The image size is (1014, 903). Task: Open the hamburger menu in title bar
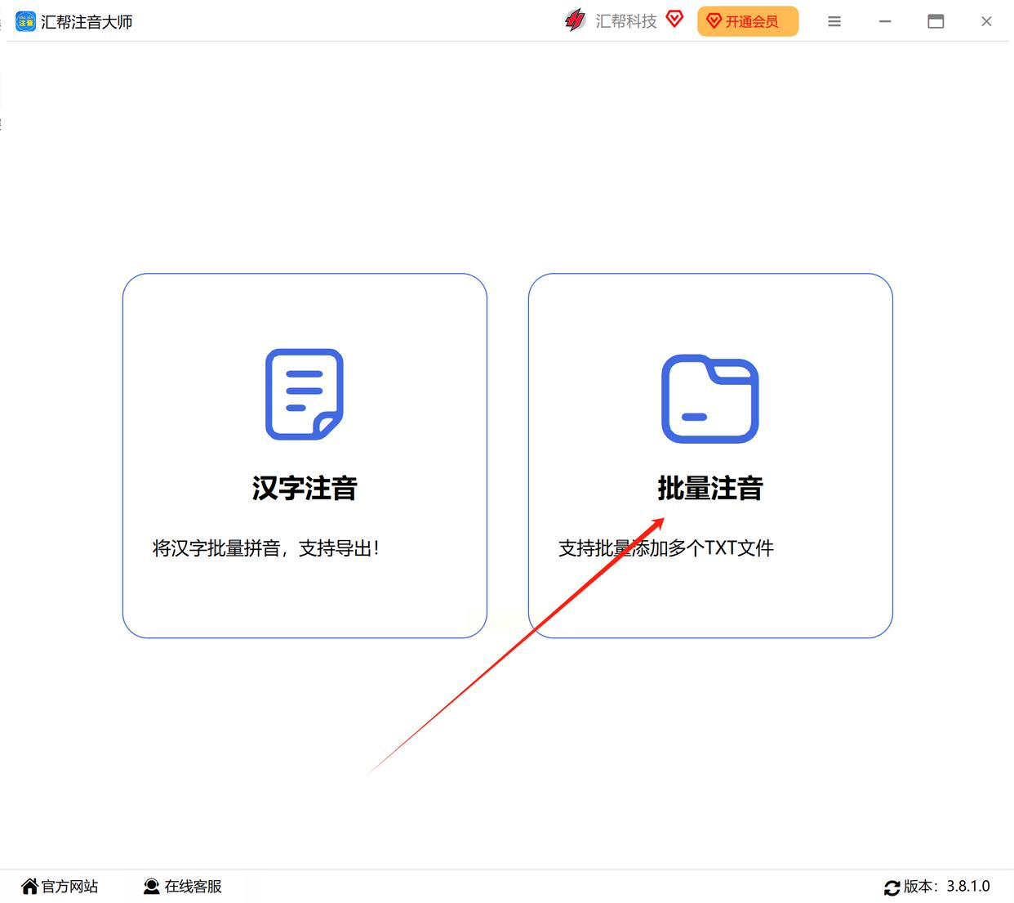[834, 22]
